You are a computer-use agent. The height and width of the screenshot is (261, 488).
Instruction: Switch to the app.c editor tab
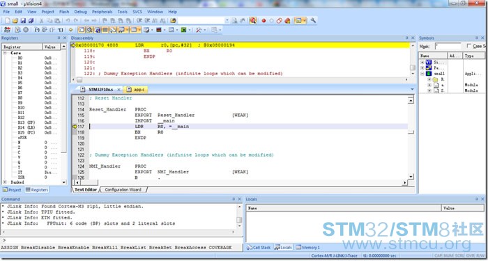pyautogui.click(x=135, y=90)
